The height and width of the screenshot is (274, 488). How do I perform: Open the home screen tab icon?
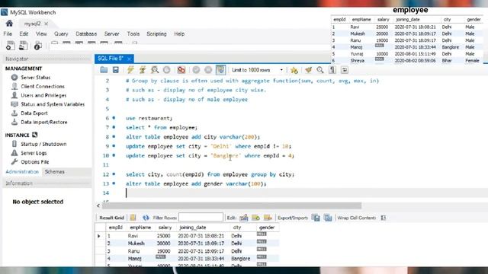9,24
